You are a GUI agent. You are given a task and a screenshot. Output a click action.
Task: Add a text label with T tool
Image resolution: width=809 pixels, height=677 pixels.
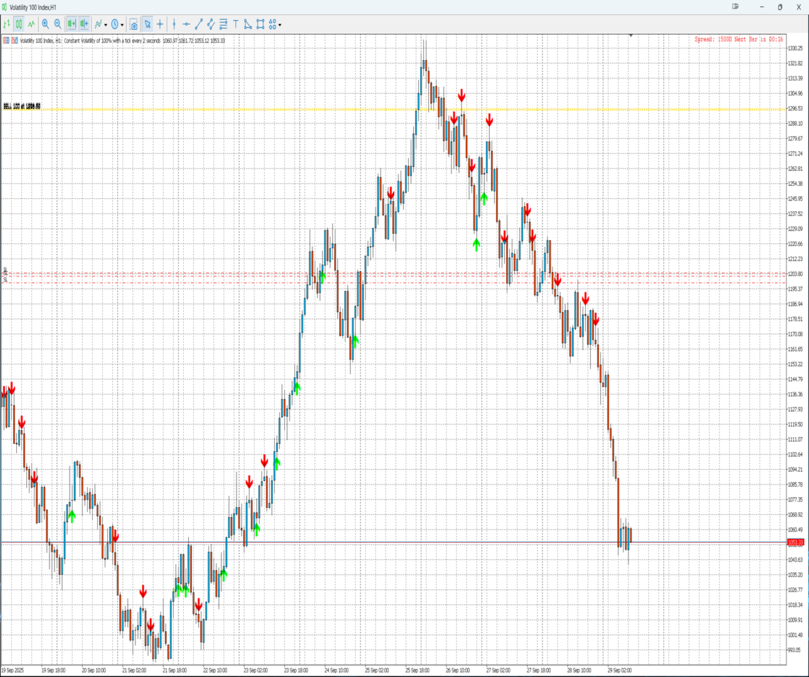236,24
